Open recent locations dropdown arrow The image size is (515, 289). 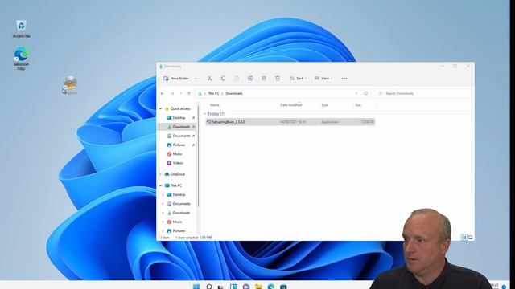click(x=180, y=93)
